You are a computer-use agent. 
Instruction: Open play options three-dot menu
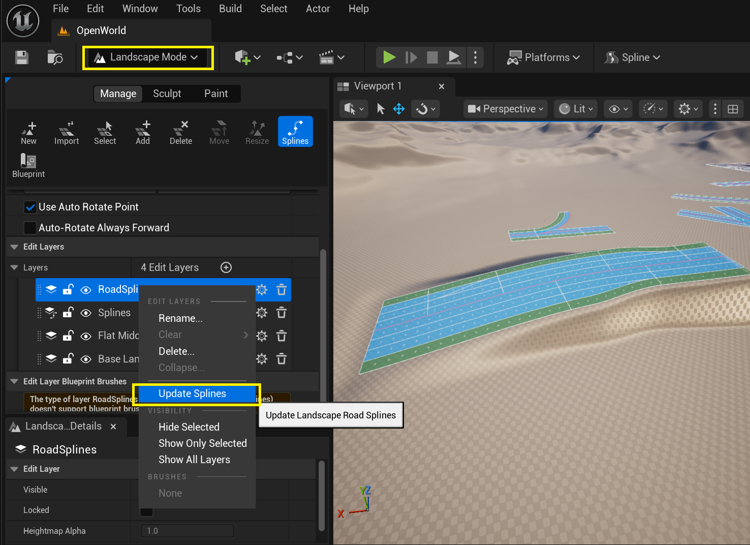click(475, 57)
